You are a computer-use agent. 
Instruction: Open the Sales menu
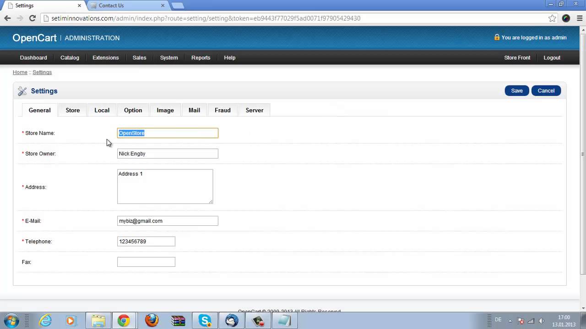139,58
